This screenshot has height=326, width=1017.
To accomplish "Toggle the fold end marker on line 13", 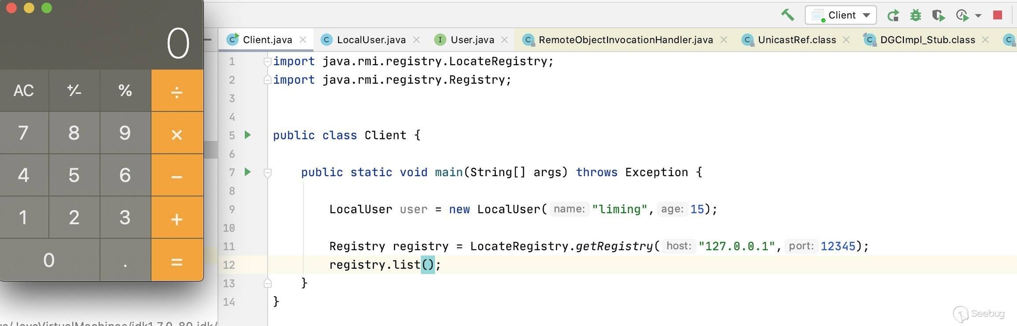I will click(x=267, y=283).
